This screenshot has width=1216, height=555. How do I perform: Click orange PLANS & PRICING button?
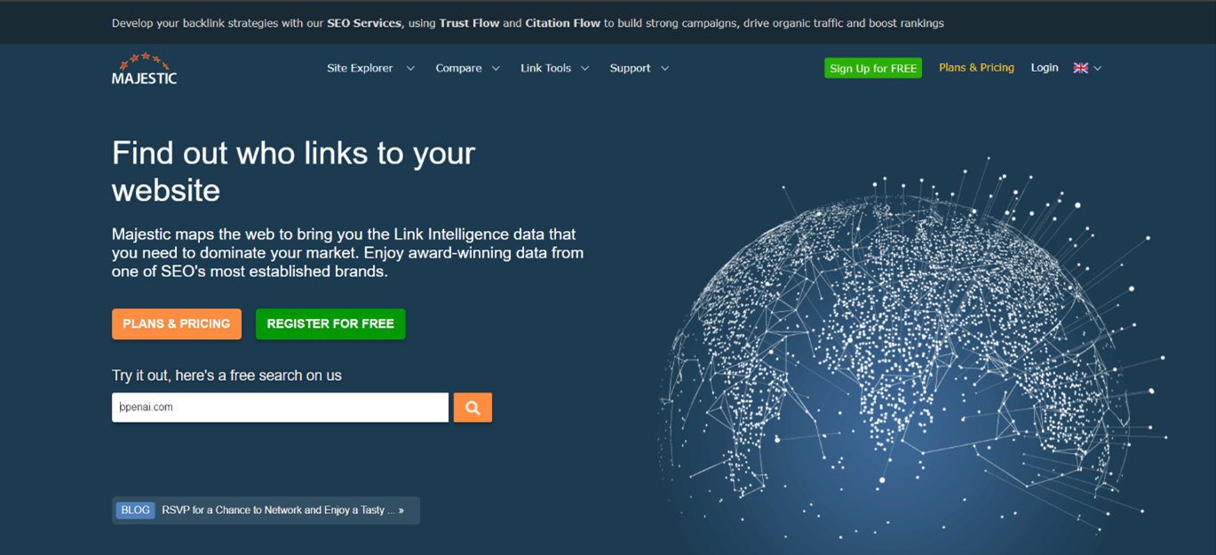177,324
